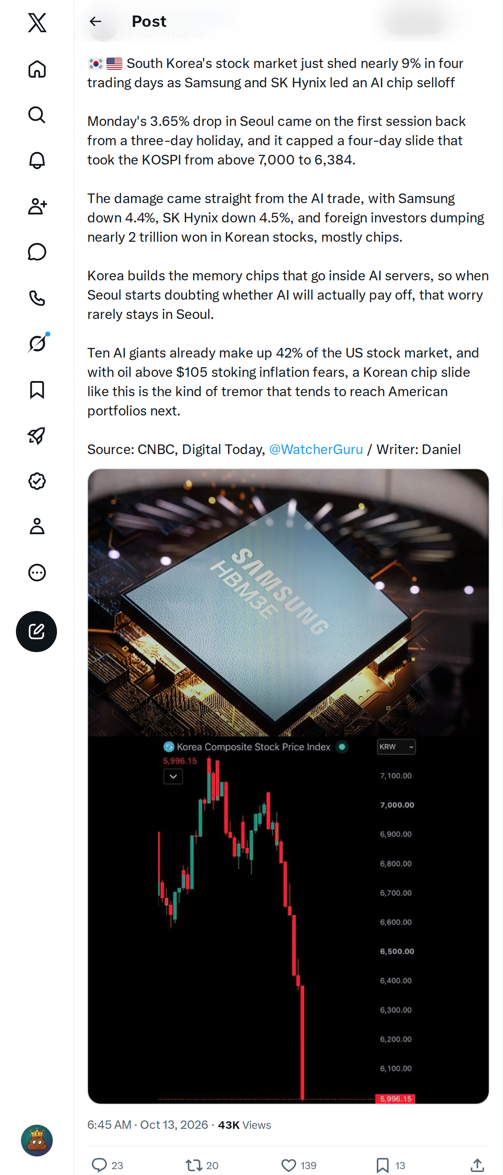
Task: Expand the More circle menu
Action: pyautogui.click(x=37, y=572)
